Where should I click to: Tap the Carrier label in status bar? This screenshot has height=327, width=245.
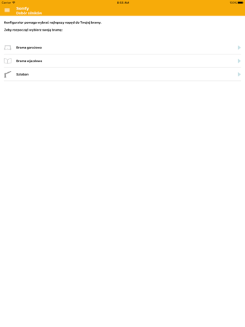click(6, 3)
